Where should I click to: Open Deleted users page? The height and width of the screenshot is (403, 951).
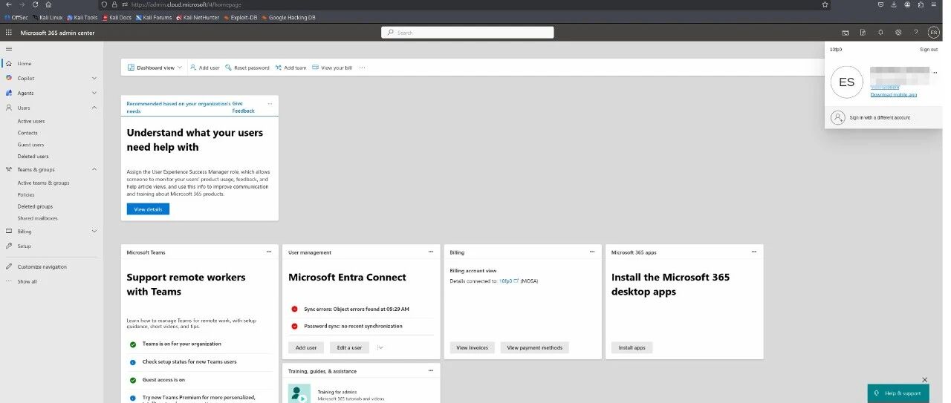(33, 157)
